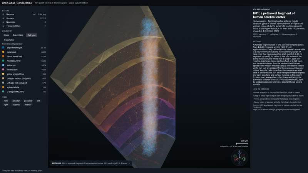Image resolution: width=308 pixels, height=173 pixels.
Task: Click the interneuron count 4688
Action: tap(44, 70)
